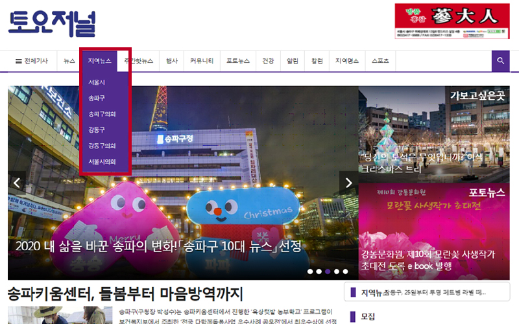Open the 전체기사 hamburger menu
Viewport: 519px width, 324px height.
click(32, 61)
